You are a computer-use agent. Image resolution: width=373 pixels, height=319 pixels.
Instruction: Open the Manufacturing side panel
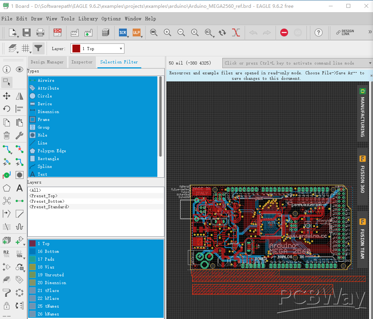click(362, 114)
